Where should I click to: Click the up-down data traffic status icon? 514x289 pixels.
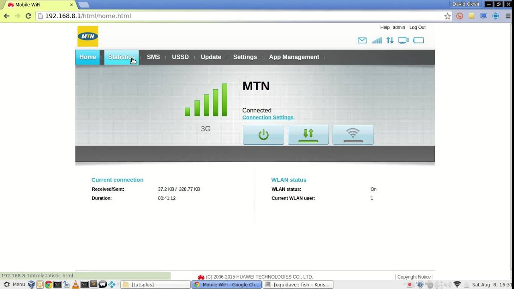pyautogui.click(x=390, y=40)
